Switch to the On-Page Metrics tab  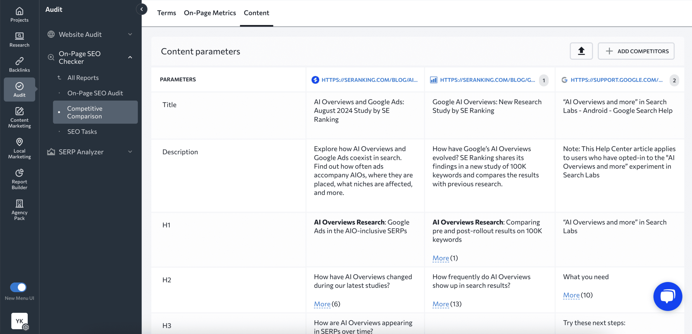(x=209, y=13)
